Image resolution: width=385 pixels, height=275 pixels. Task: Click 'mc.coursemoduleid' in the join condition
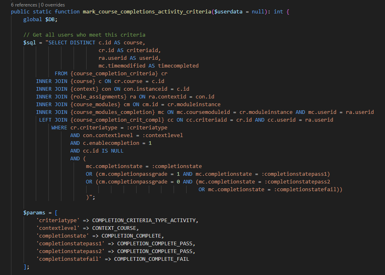(203, 112)
